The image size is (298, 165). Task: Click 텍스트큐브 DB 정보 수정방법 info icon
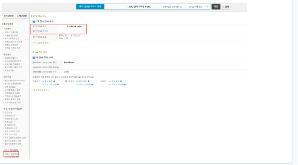[92, 85]
